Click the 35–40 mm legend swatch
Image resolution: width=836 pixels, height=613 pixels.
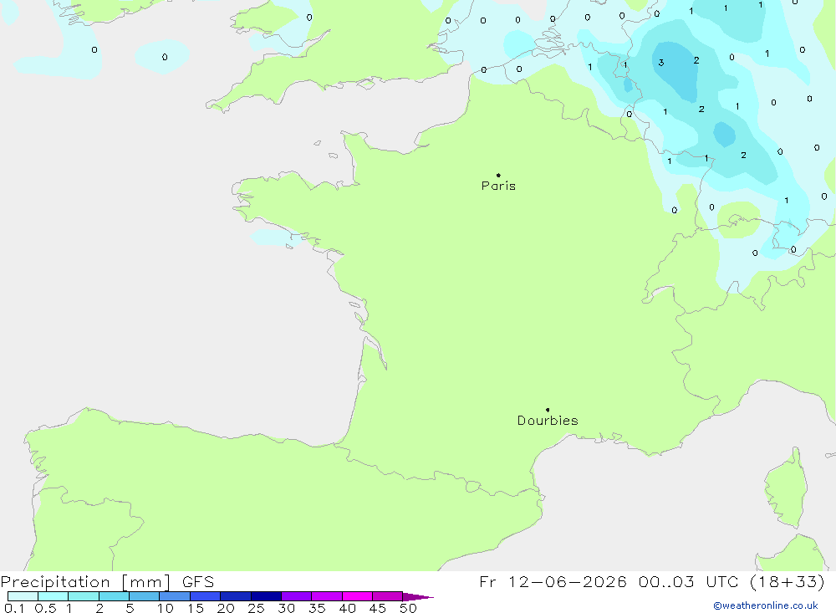327,596
